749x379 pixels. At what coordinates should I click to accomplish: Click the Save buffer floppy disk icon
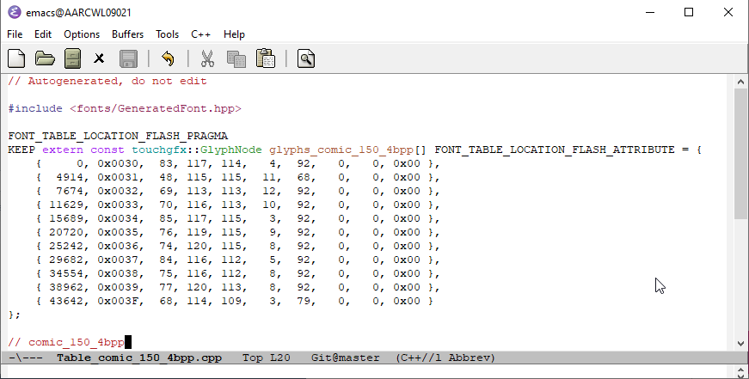[x=128, y=58]
